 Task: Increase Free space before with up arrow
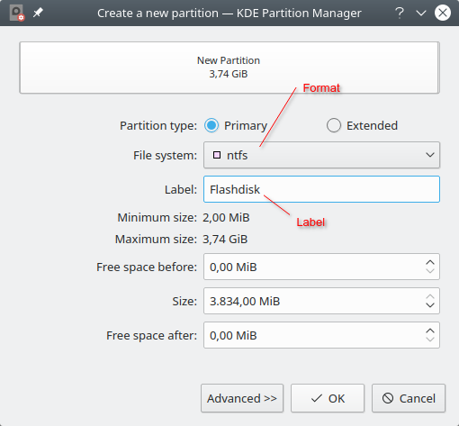[430, 262]
